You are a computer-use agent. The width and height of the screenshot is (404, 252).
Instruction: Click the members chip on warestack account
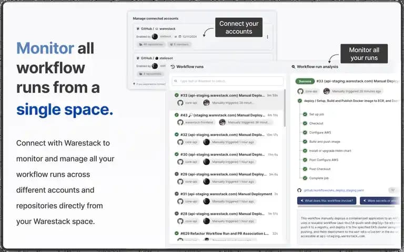pos(179,45)
